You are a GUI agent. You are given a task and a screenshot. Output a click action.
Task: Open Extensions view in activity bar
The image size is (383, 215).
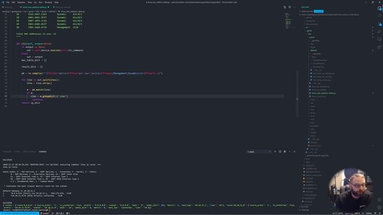[x=379, y=47]
